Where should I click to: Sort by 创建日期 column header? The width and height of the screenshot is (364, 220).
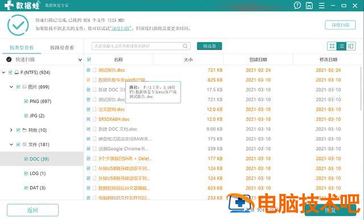pyautogui.click(x=258, y=60)
